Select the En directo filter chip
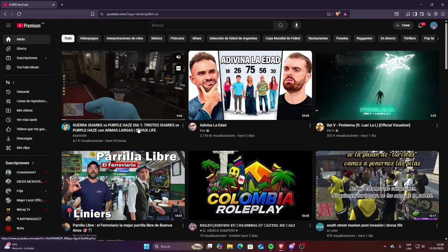The height and width of the screenshot is (252, 448). 388,38
